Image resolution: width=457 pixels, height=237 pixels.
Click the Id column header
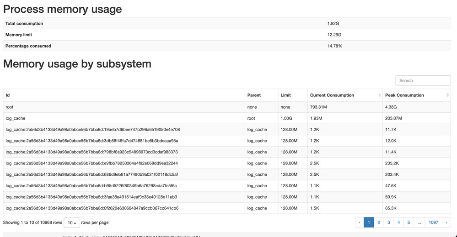point(8,95)
